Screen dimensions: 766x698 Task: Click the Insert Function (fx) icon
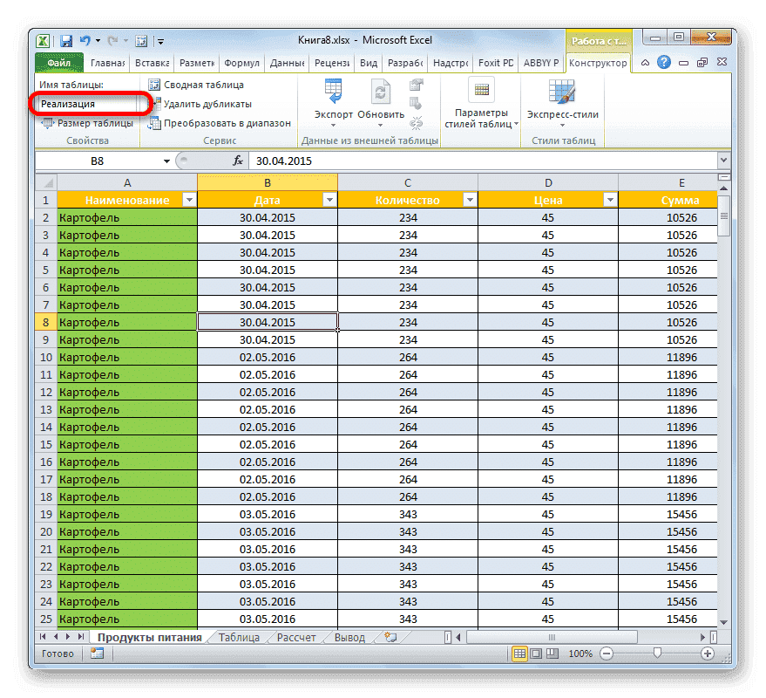coord(238,161)
